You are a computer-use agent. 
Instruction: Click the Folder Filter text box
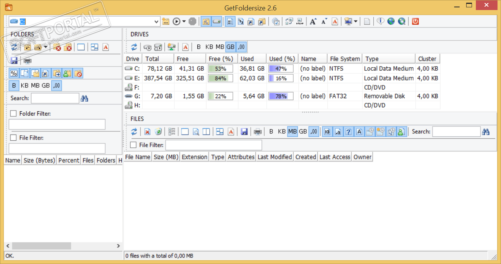pyautogui.click(x=57, y=124)
